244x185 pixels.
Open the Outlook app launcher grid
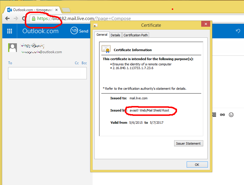10,31
